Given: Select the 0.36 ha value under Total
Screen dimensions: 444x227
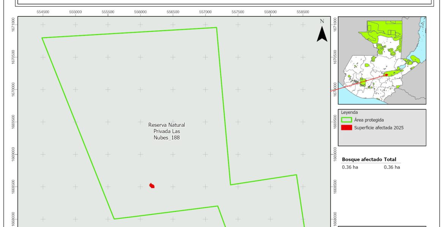Looking at the screenshot, I should pyautogui.click(x=392, y=167).
